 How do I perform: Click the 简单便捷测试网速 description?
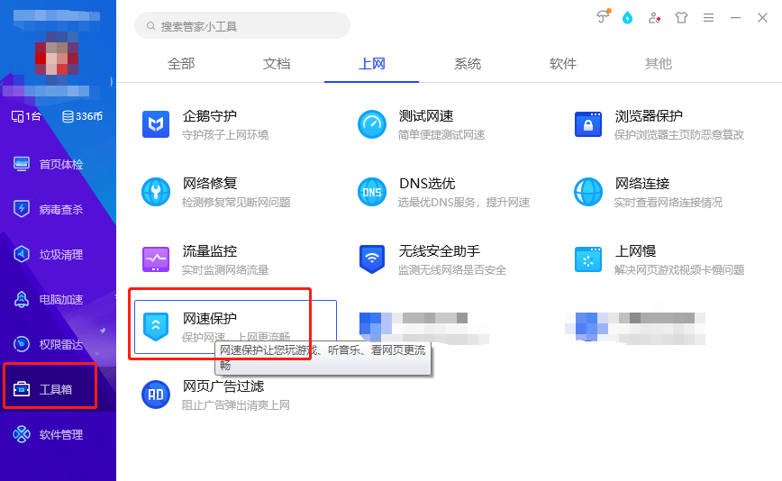pos(441,134)
